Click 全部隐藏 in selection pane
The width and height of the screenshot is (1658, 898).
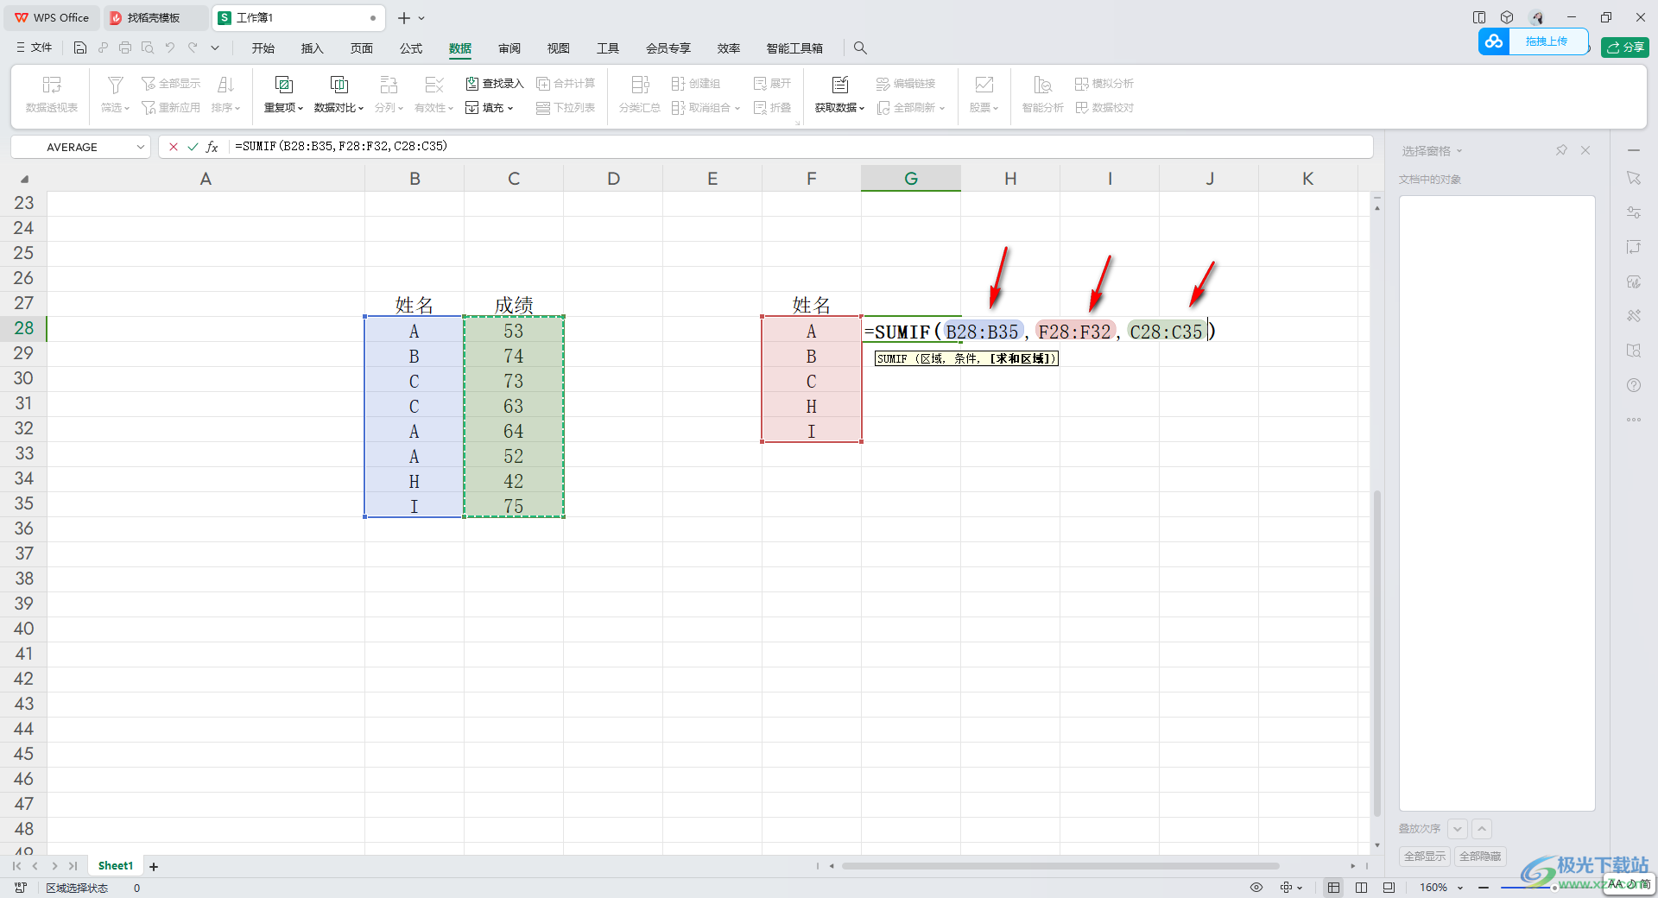[1480, 857]
